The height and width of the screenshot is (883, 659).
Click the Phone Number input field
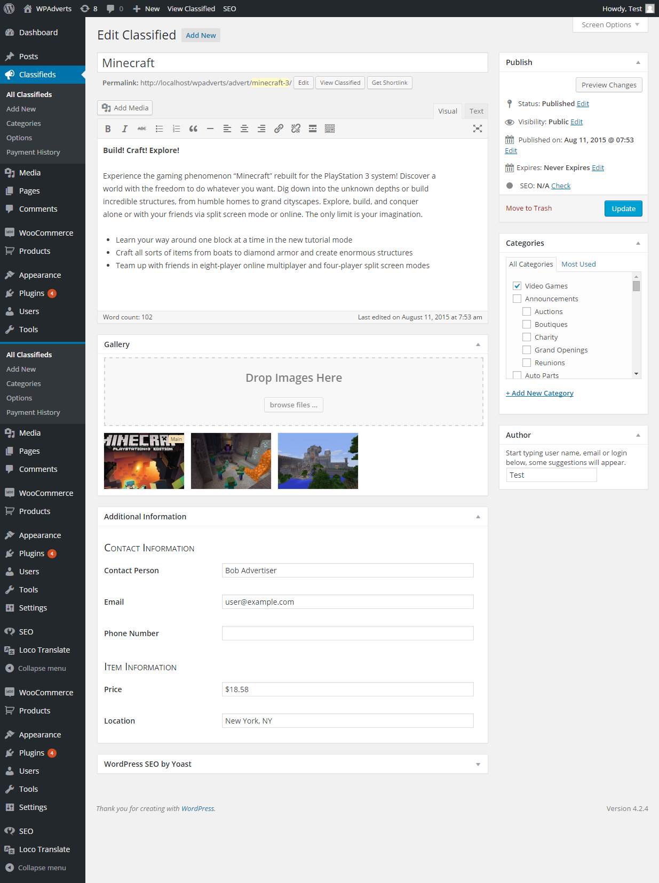click(x=347, y=633)
